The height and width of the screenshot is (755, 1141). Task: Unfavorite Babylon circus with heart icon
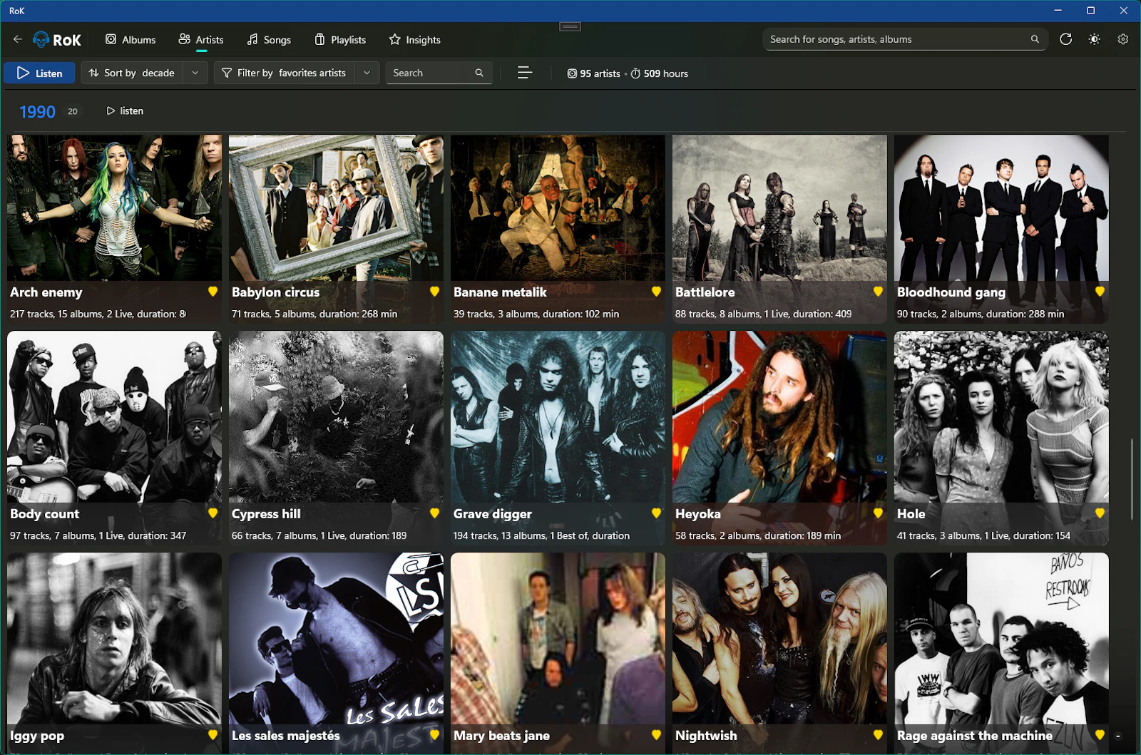434,292
